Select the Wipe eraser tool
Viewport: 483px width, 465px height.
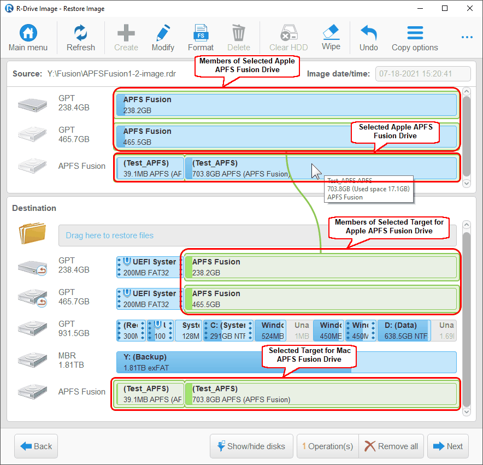[x=331, y=32]
